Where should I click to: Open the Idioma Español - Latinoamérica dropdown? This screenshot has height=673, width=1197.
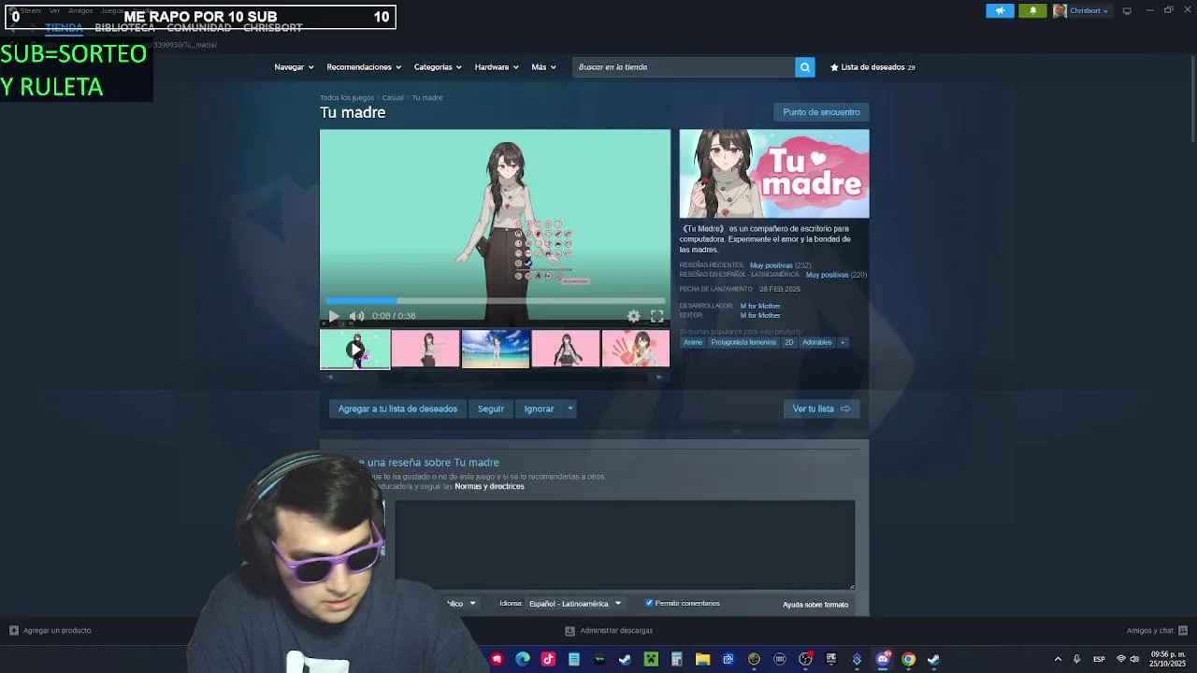[575, 604]
